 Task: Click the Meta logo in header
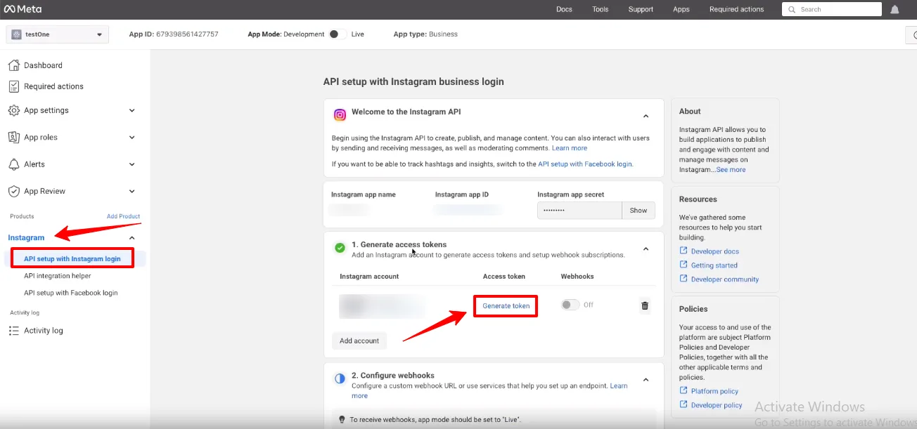(x=25, y=9)
